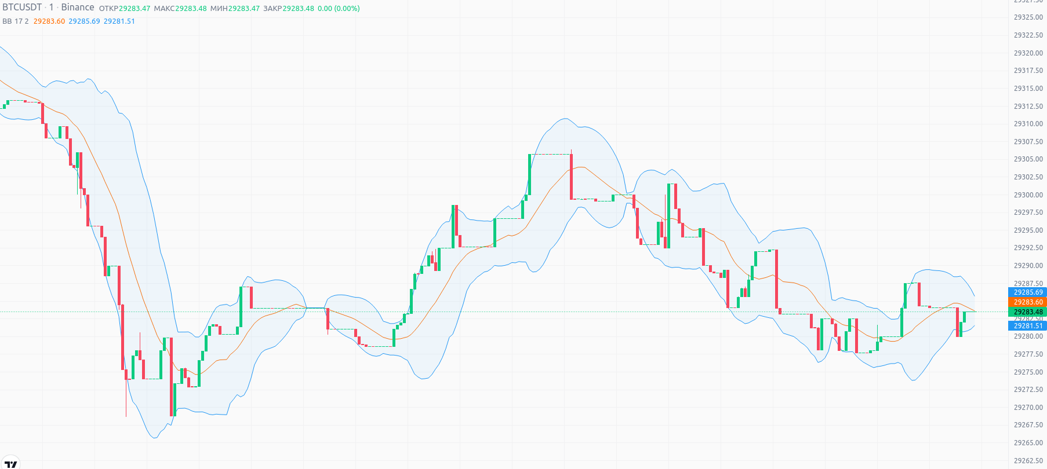Click the BTCUSDT symbol title
Image resolution: width=1047 pixels, height=469 pixels.
(x=22, y=8)
